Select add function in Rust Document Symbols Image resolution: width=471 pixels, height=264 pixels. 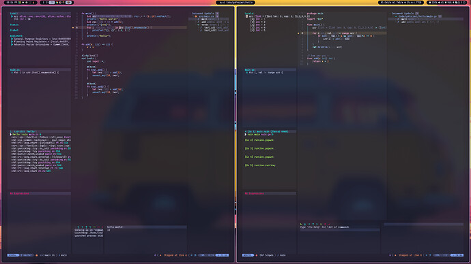(203, 22)
